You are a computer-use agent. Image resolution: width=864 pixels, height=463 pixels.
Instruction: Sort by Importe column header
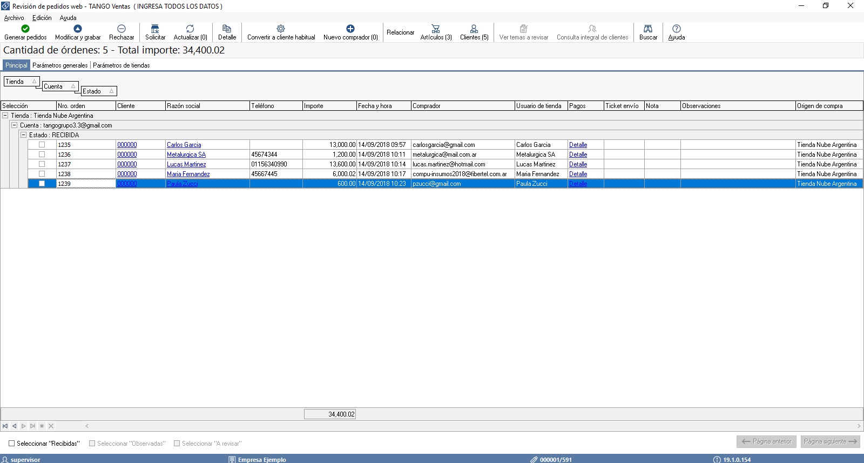pos(329,106)
